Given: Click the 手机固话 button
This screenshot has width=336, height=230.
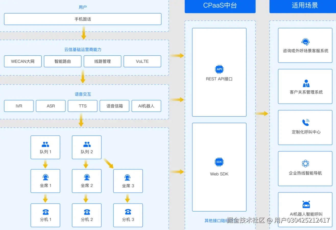Looking at the screenshot, I should click(82, 19).
